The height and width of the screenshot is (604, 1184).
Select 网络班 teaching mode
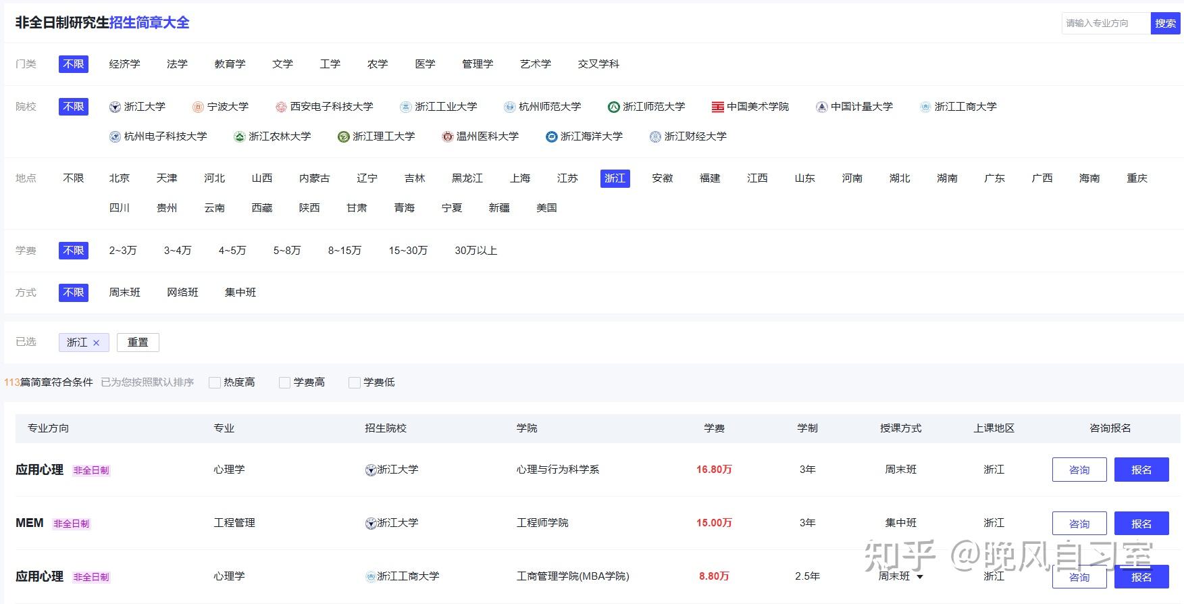pos(182,292)
